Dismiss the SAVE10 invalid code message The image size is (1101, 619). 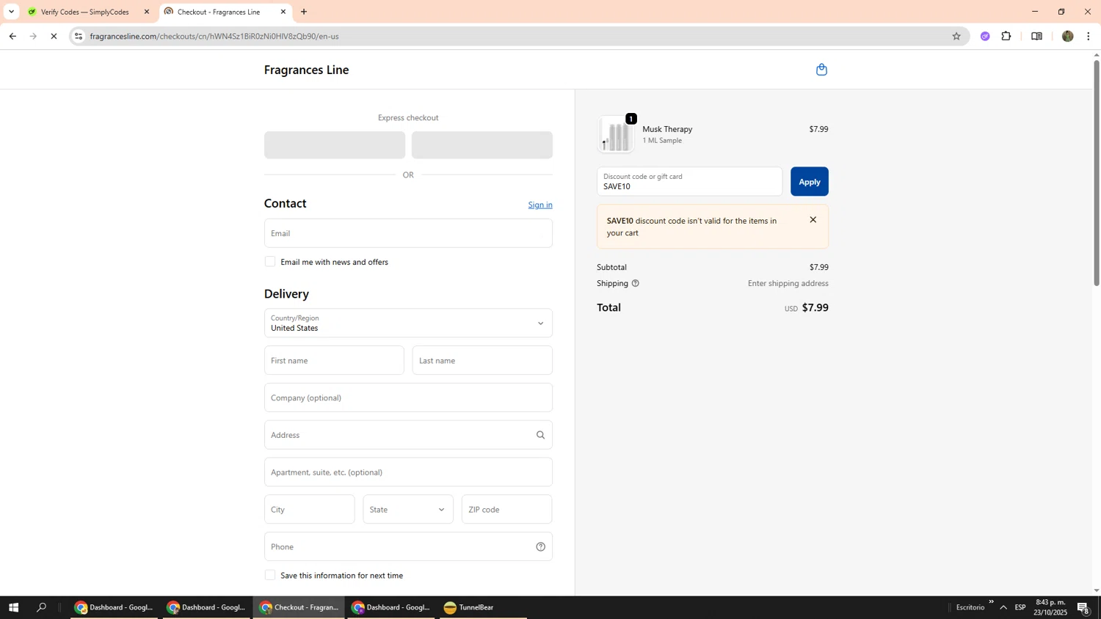click(813, 220)
